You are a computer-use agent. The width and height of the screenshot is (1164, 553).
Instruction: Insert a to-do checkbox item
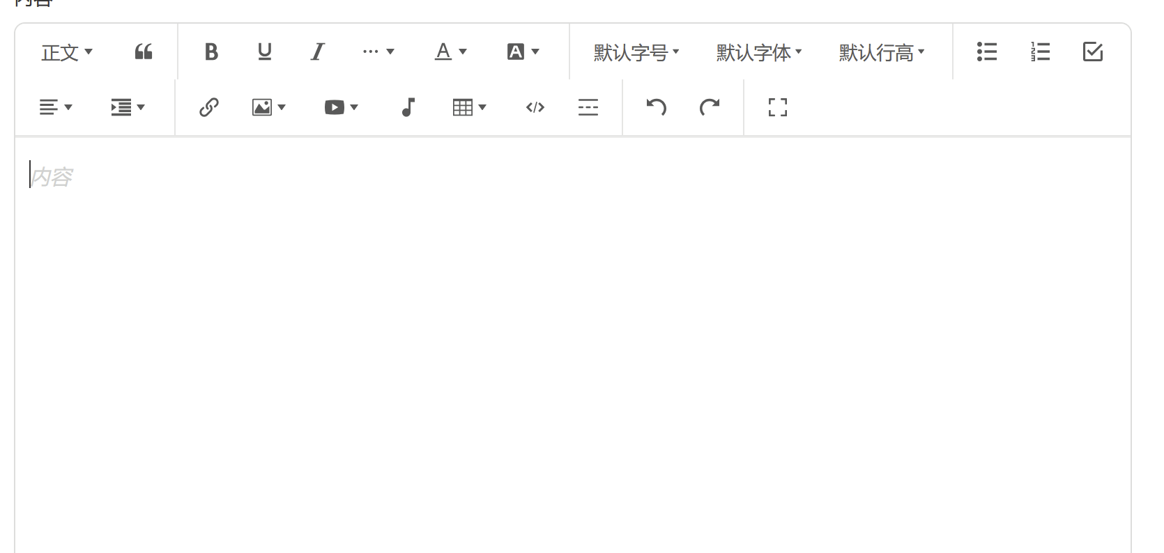click(x=1093, y=52)
